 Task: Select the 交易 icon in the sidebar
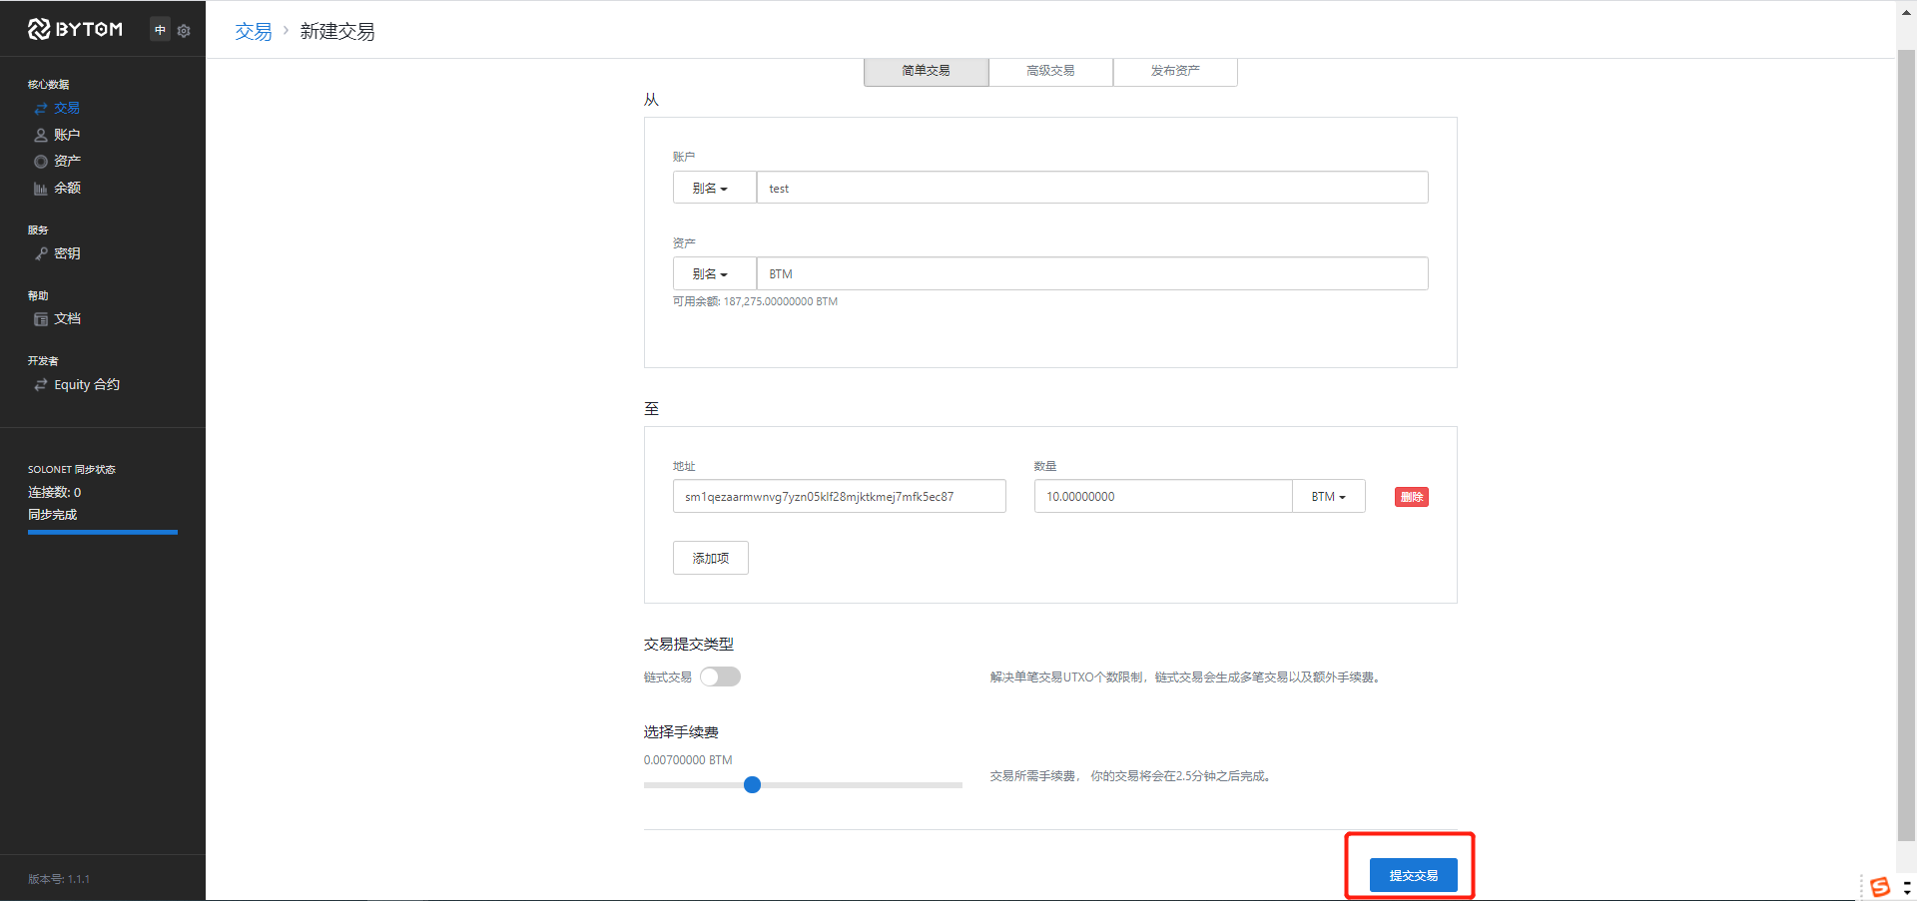tap(40, 108)
